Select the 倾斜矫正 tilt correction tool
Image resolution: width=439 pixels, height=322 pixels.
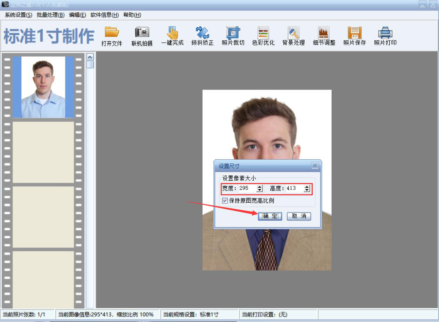[x=203, y=36]
